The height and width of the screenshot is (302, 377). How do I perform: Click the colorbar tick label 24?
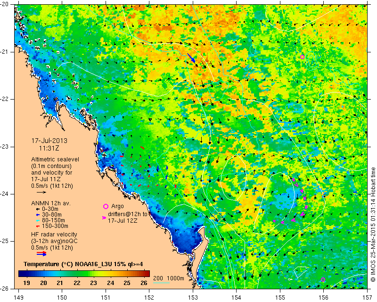110,283
